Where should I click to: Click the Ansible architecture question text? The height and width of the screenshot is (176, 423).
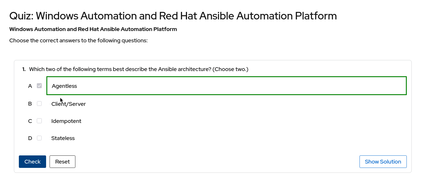click(x=139, y=69)
